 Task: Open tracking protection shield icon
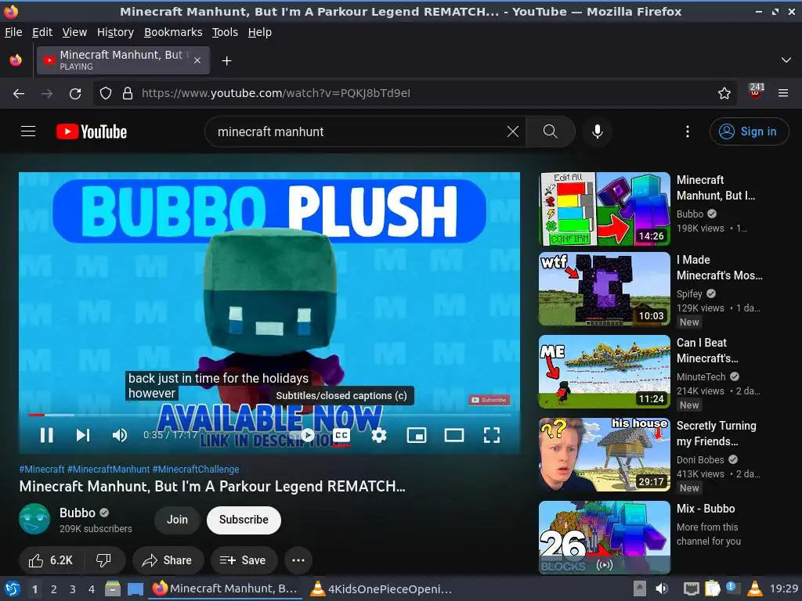pyautogui.click(x=106, y=94)
